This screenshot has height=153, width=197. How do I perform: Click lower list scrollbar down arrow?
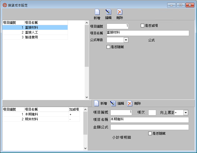pyautogui.click(x=86, y=148)
